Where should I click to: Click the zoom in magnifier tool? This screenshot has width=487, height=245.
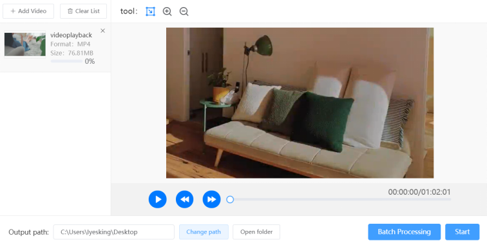pos(167,12)
